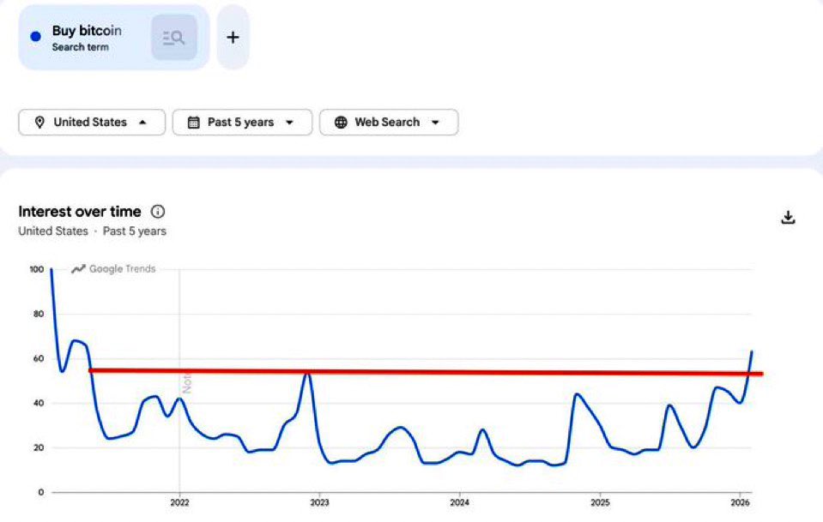The height and width of the screenshot is (522, 823).
Task: Download the chart data with the download icon
Action: pos(788,218)
